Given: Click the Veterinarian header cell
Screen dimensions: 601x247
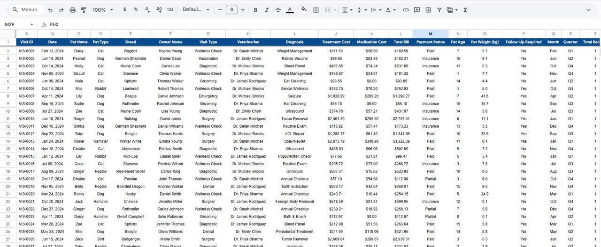Looking at the screenshot, I should coord(248,42).
